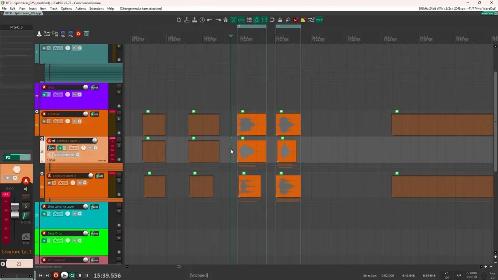Toggle Ripple editing toolbar icon

249,20
